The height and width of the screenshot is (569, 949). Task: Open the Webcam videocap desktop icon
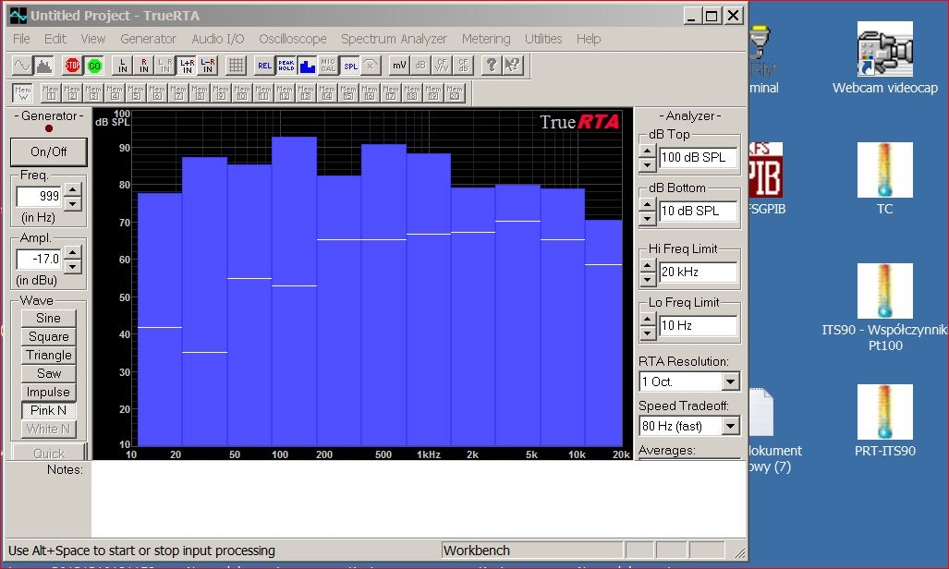coord(885,57)
